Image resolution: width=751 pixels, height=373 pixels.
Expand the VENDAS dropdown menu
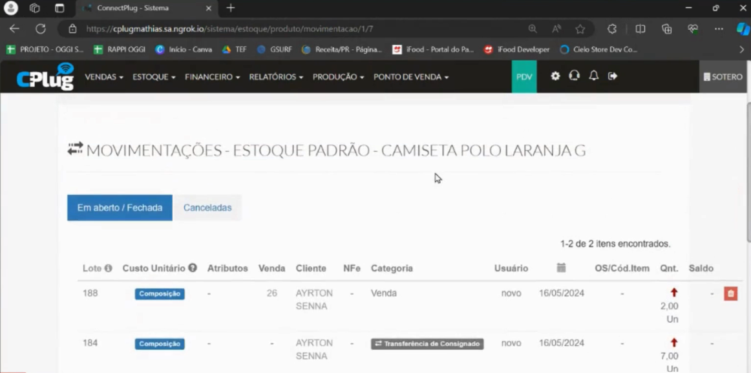pyautogui.click(x=104, y=77)
